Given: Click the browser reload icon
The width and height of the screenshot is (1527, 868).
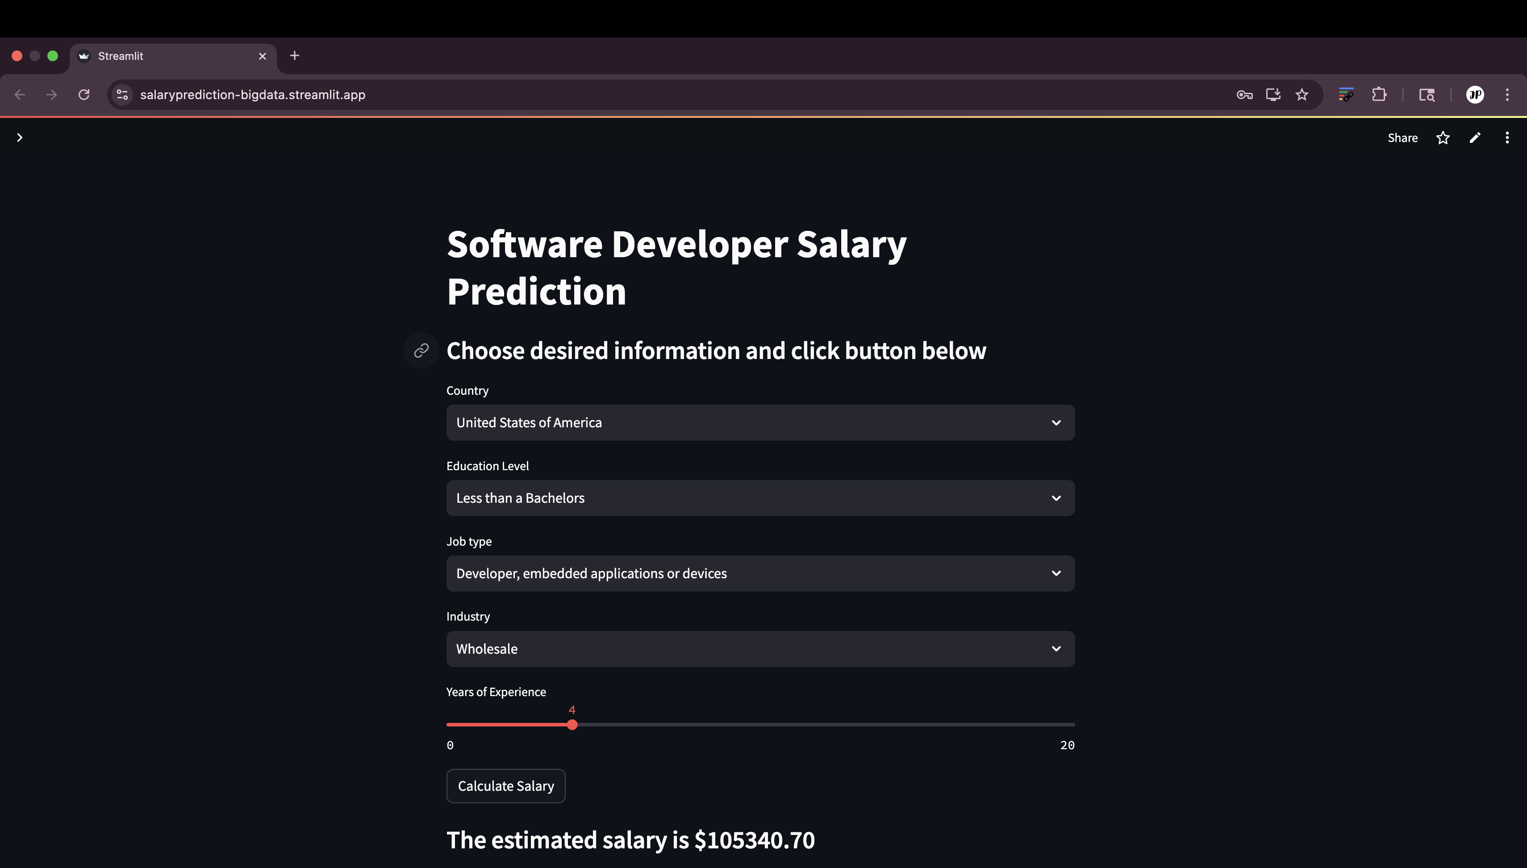Looking at the screenshot, I should [x=84, y=95].
